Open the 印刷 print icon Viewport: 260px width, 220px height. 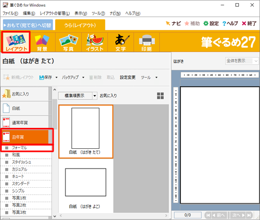[x=147, y=43]
